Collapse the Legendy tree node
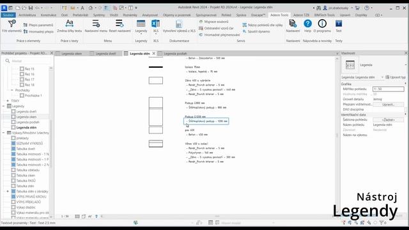This screenshot has height=230, width=409. 4,106
